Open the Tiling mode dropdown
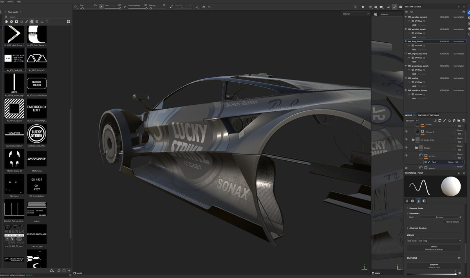This screenshot has height=278, width=470. [440, 241]
